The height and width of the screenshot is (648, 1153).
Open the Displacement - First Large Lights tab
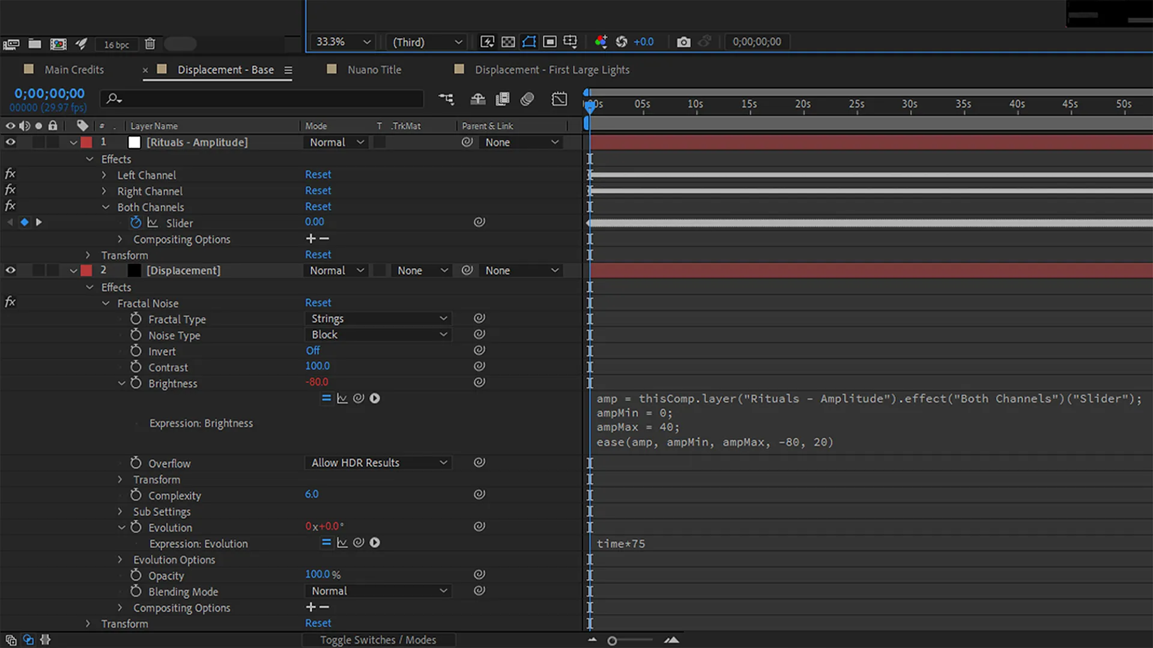(x=552, y=70)
